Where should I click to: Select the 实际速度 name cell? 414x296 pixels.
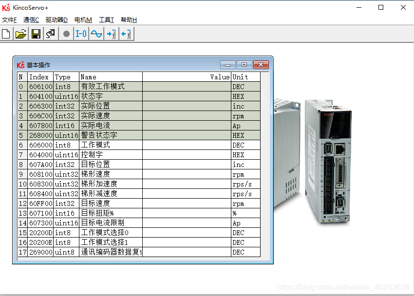click(111, 116)
